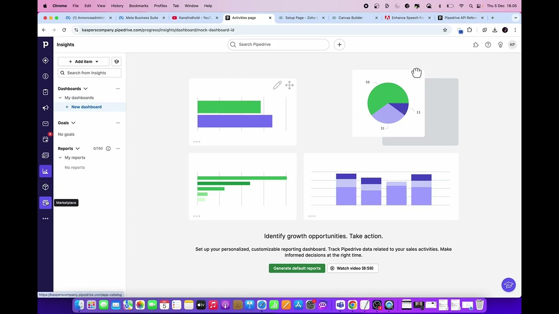
Task: Bookmark page with star icon
Action: click(445, 30)
